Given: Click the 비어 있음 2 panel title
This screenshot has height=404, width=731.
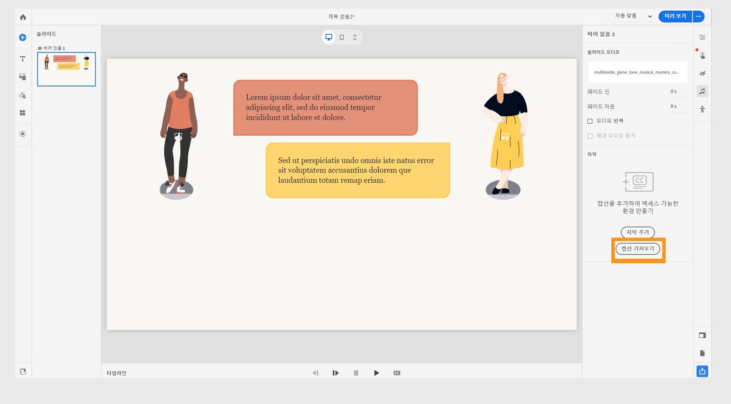Looking at the screenshot, I should pos(601,34).
